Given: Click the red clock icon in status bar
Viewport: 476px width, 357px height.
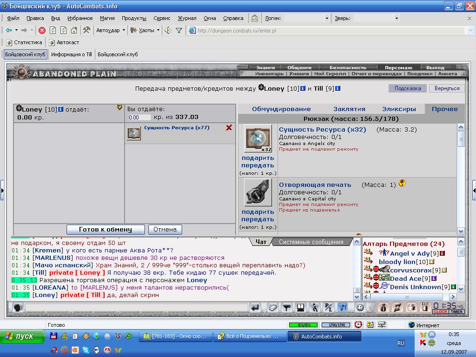Looking at the screenshot, I should 358,324.
